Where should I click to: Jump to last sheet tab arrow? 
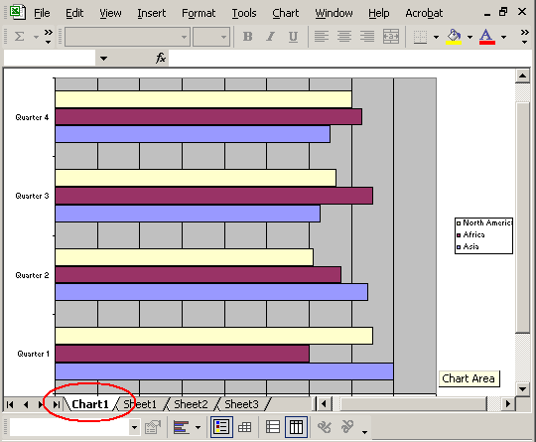56,404
